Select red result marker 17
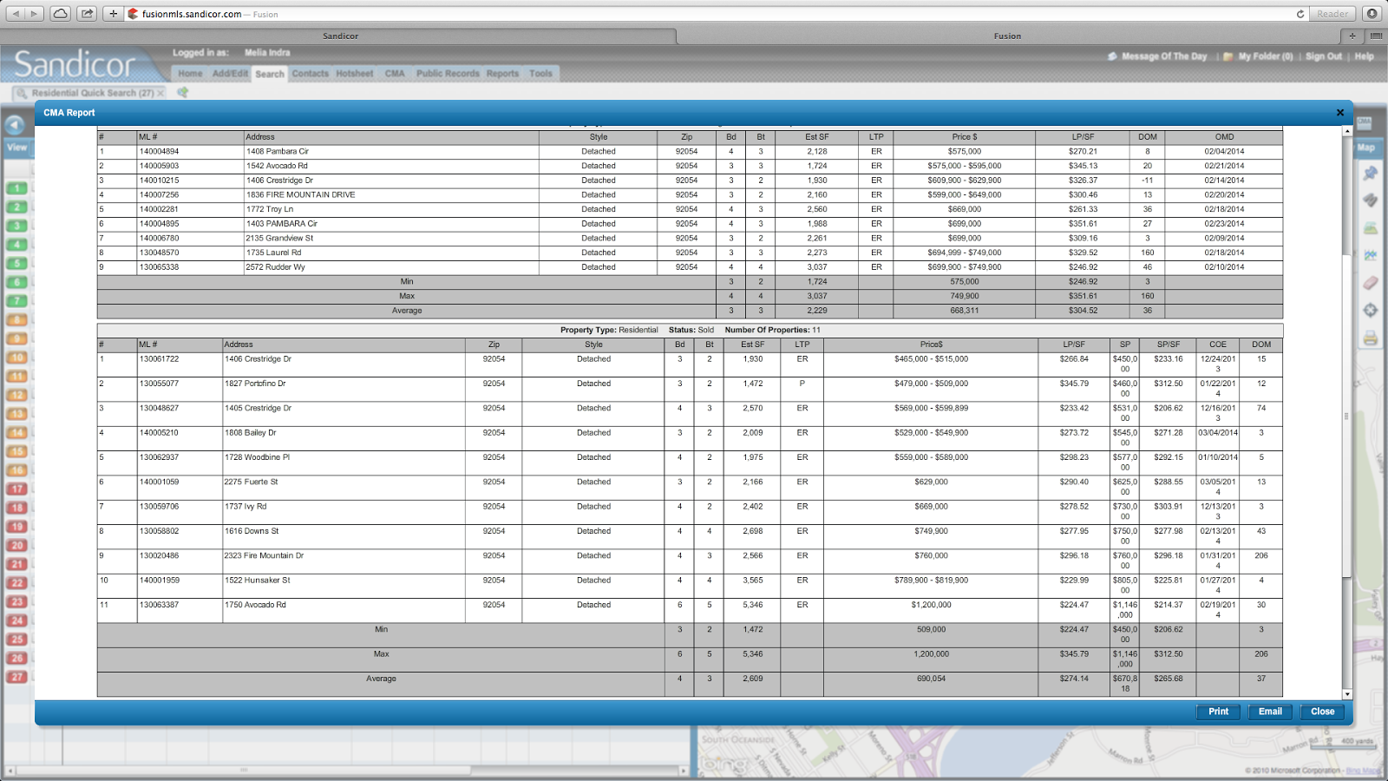 click(16, 489)
